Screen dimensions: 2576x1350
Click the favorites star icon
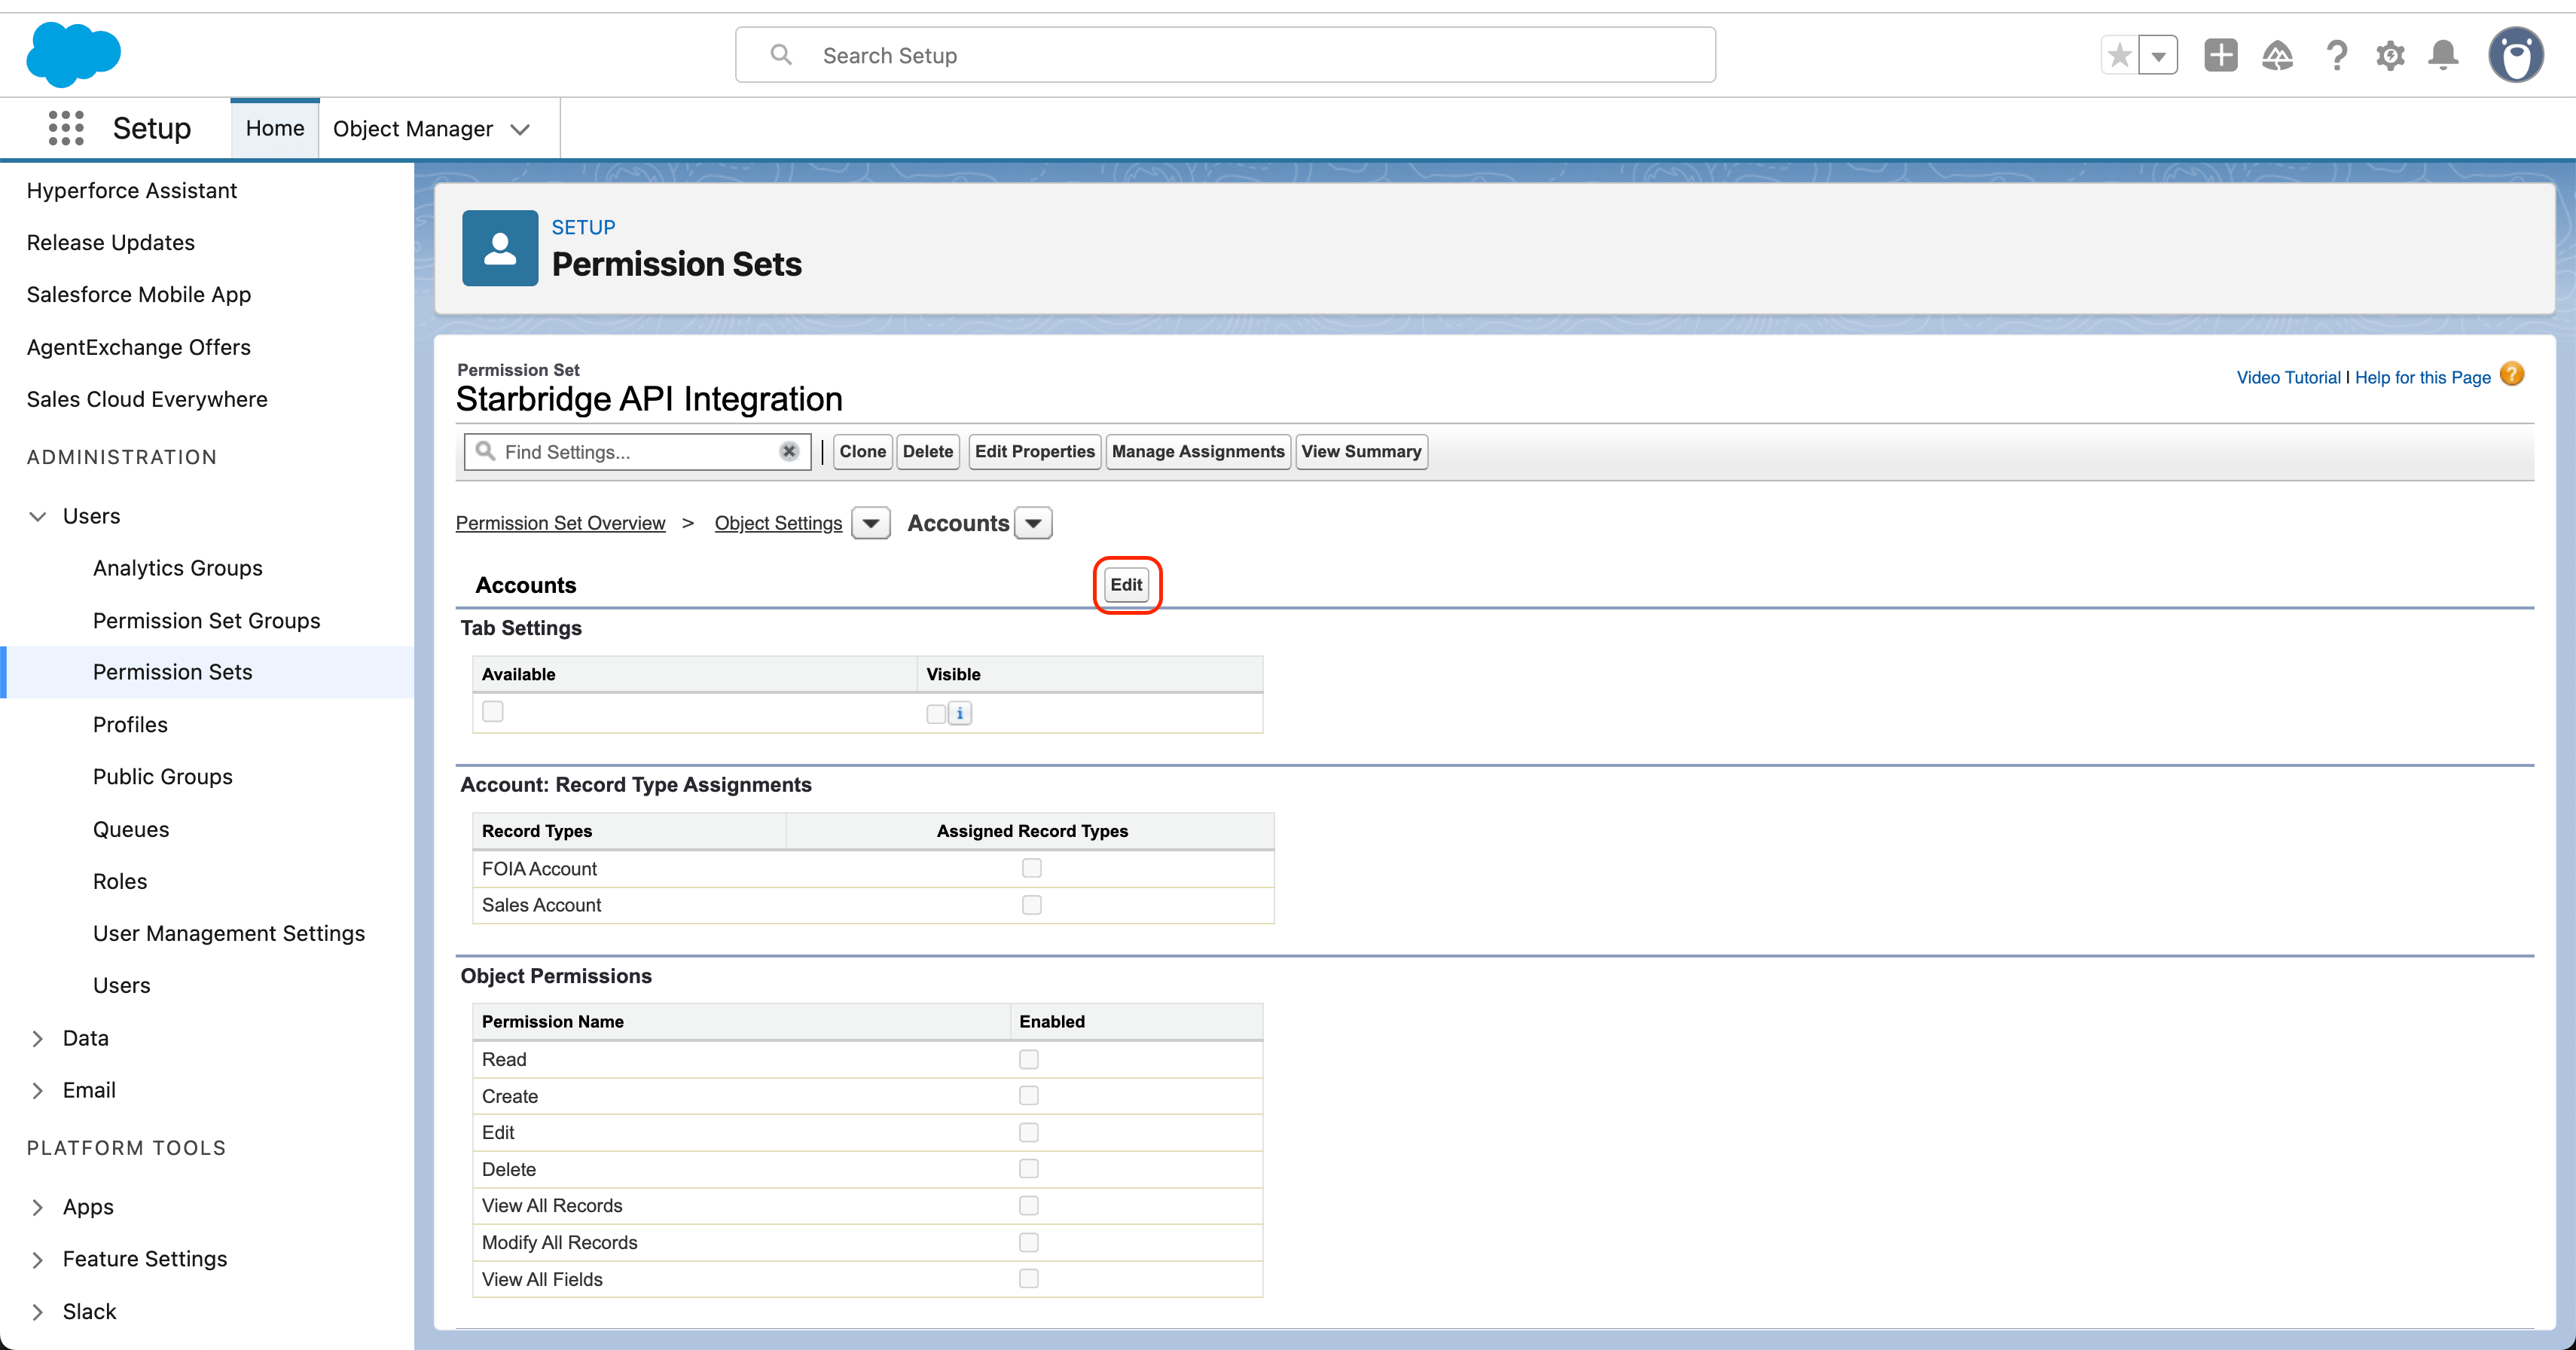click(2119, 55)
